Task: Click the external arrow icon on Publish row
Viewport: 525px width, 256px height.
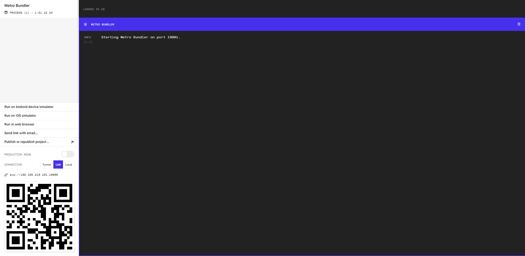Action: pos(72,142)
